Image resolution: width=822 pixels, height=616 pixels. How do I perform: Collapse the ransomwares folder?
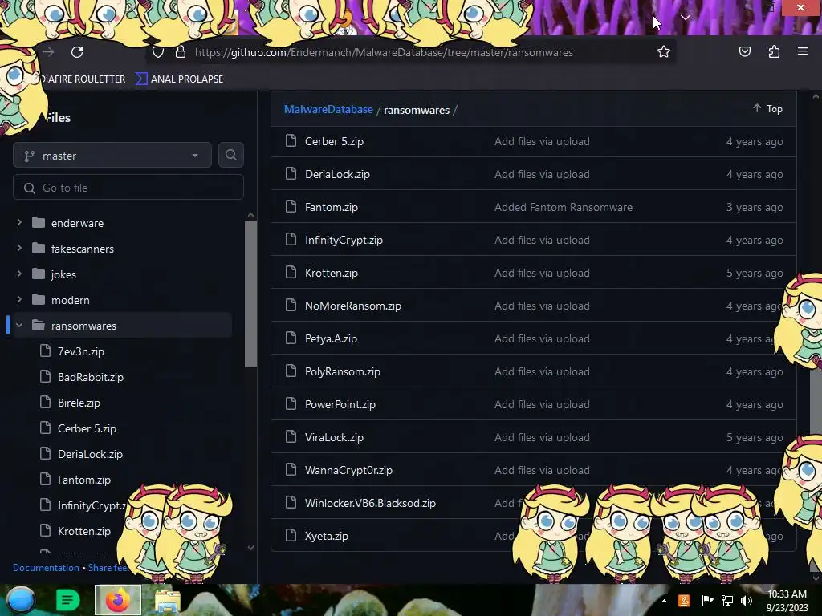tap(19, 326)
